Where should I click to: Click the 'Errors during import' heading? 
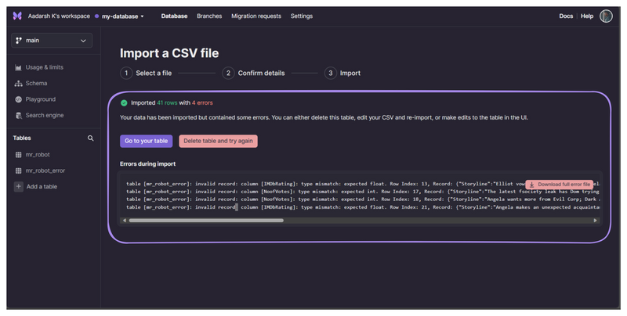(147, 164)
